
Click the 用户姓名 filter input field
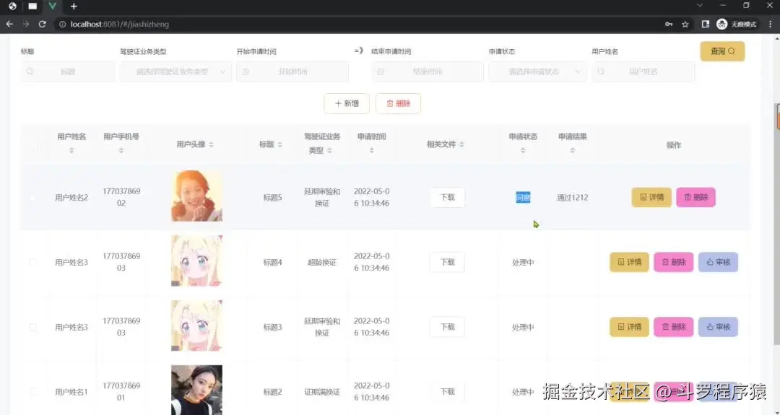643,71
